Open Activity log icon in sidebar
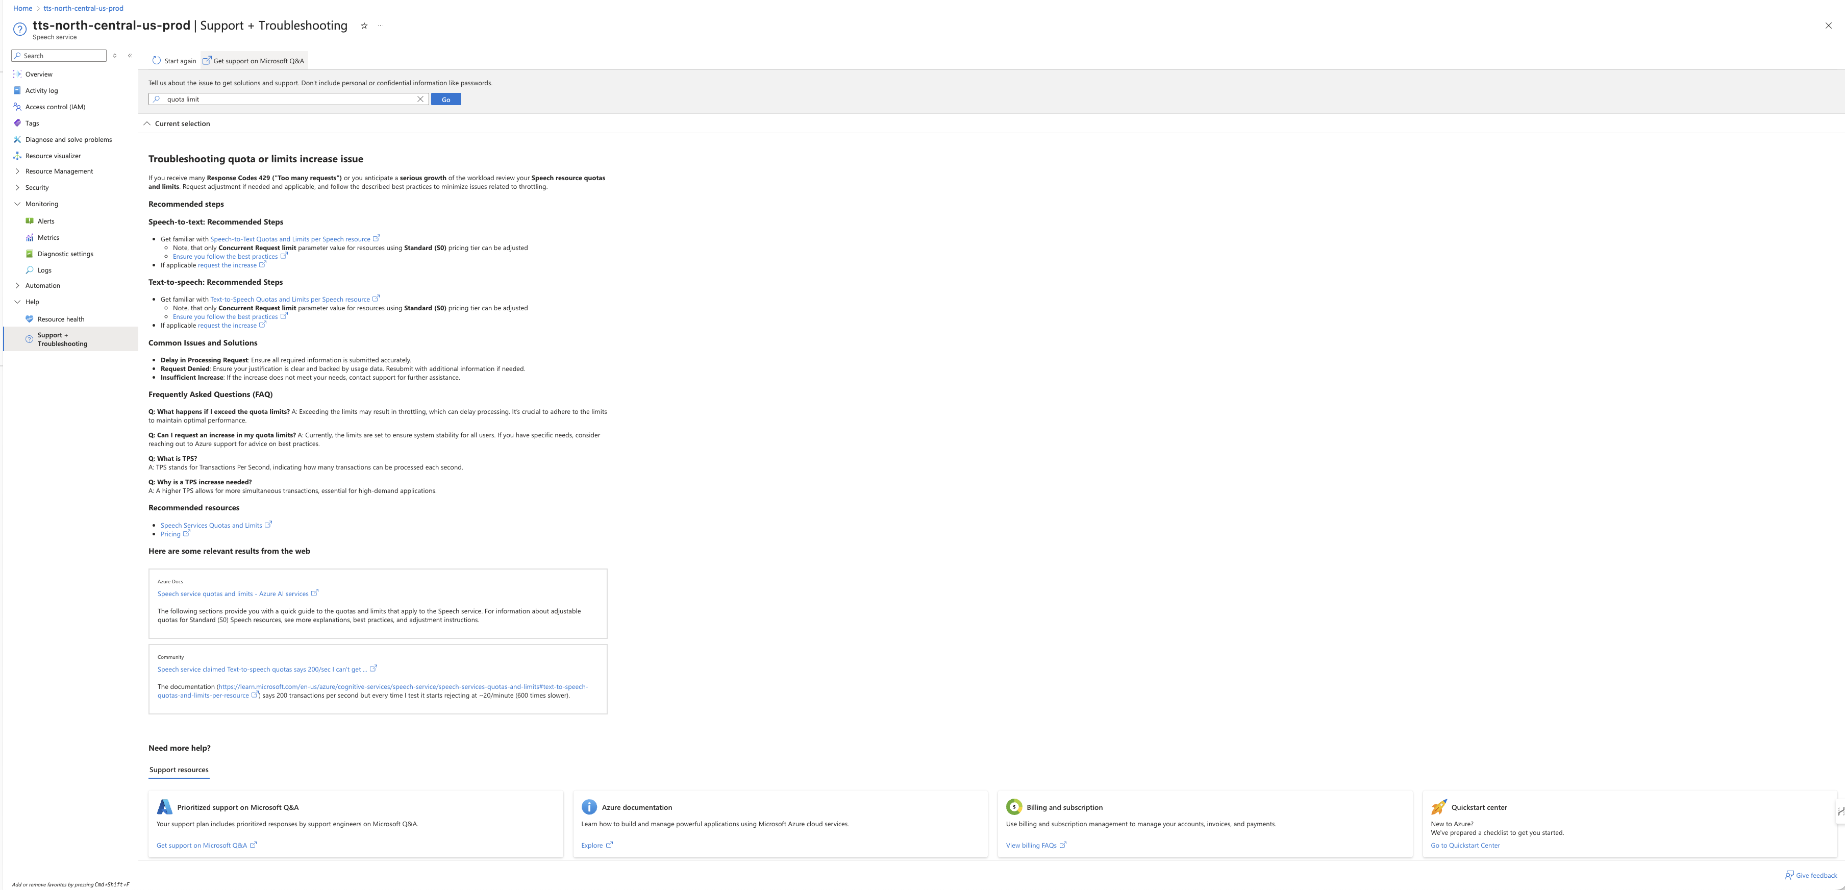The height and width of the screenshot is (890, 1845). click(17, 90)
